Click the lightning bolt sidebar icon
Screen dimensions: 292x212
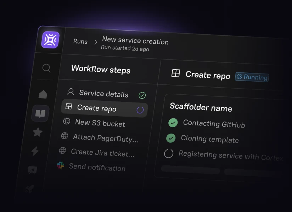tap(35, 151)
